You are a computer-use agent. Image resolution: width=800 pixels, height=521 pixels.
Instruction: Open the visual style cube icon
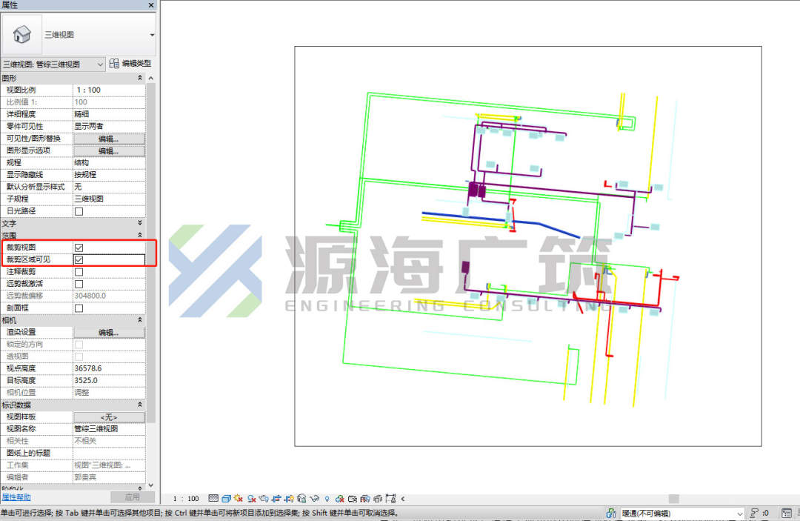[226, 499]
